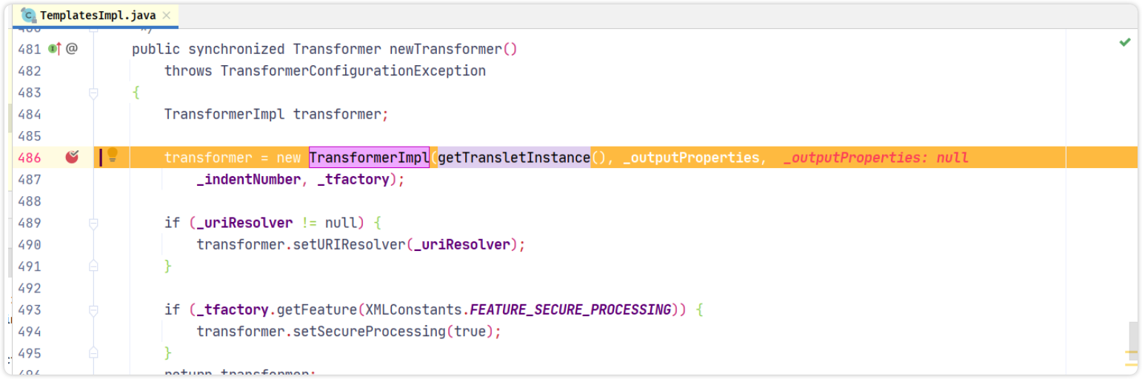Click the breakpoint icon on line 486

coord(72,157)
